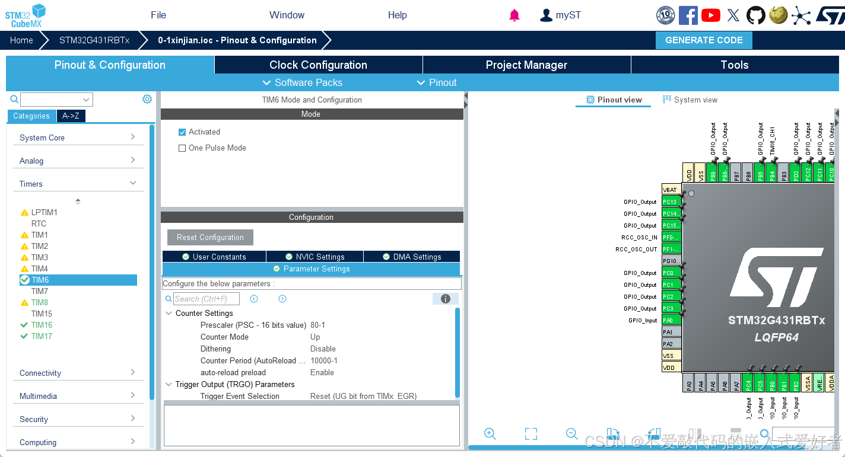Open the categories settings gear icon
Screen dimensions: 845x457
pyautogui.click(x=147, y=99)
